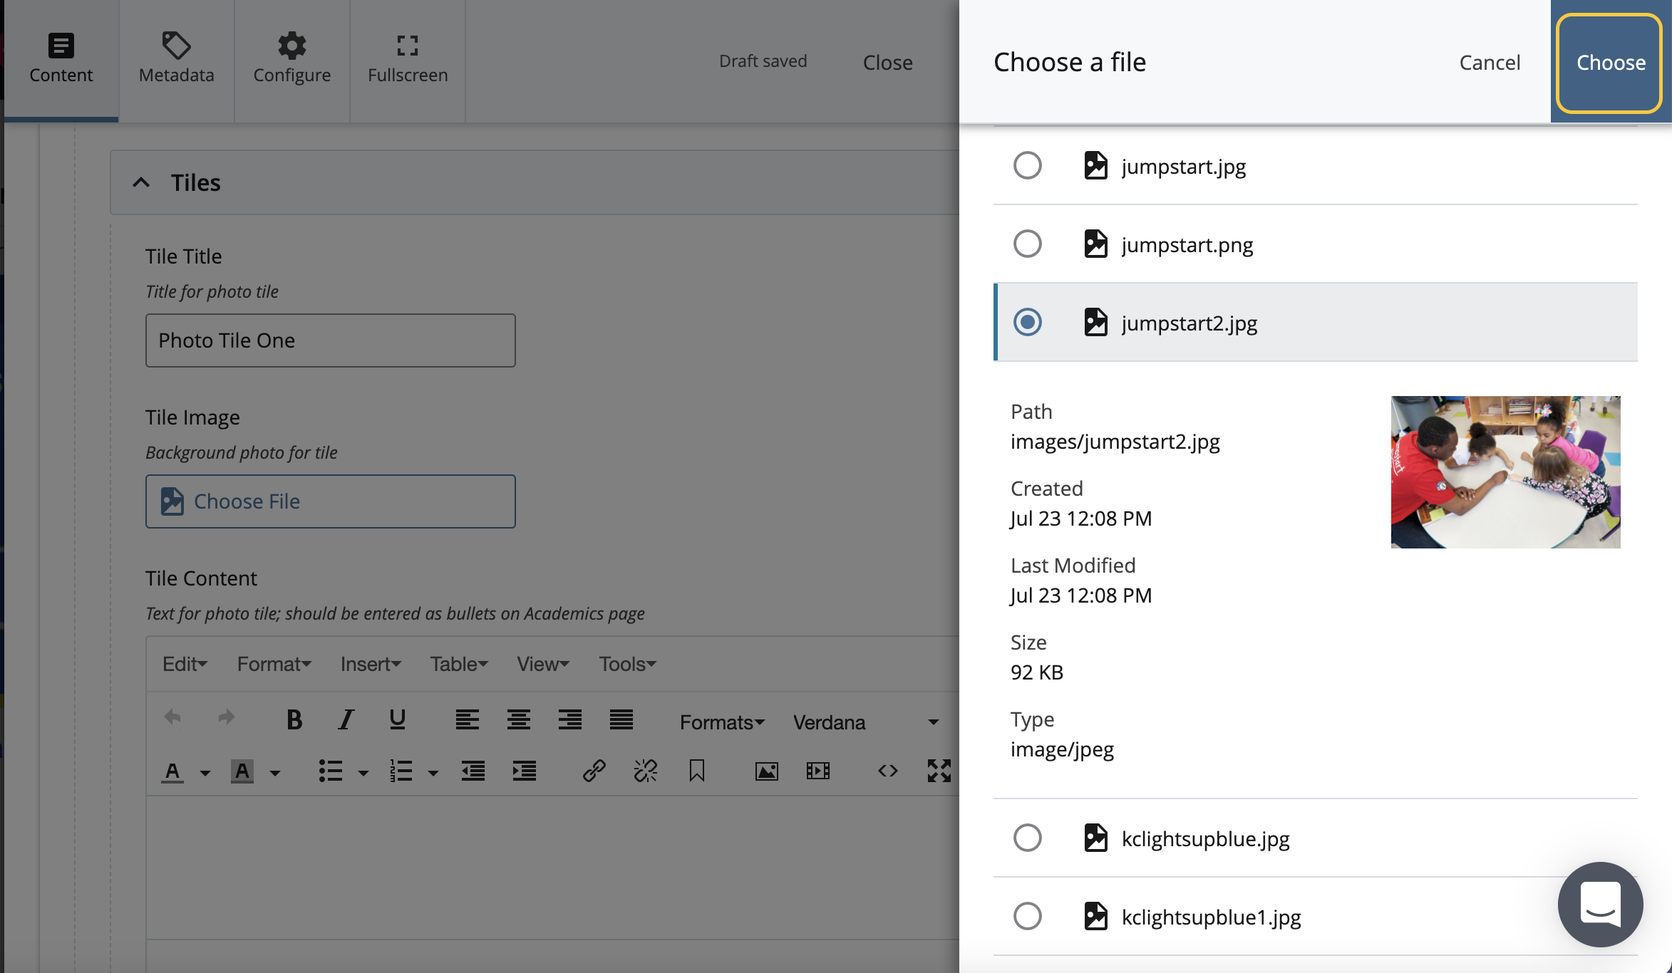The image size is (1672, 973).
Task: Open the Formats dropdown
Action: click(x=721, y=722)
